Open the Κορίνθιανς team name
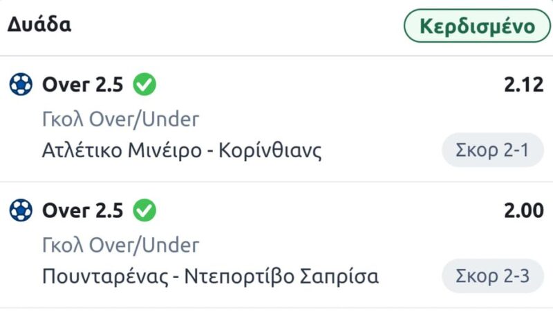Image resolution: width=553 pixels, height=318 pixels. pyautogui.click(x=270, y=150)
